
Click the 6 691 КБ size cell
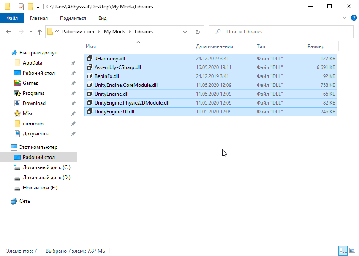coord(326,67)
